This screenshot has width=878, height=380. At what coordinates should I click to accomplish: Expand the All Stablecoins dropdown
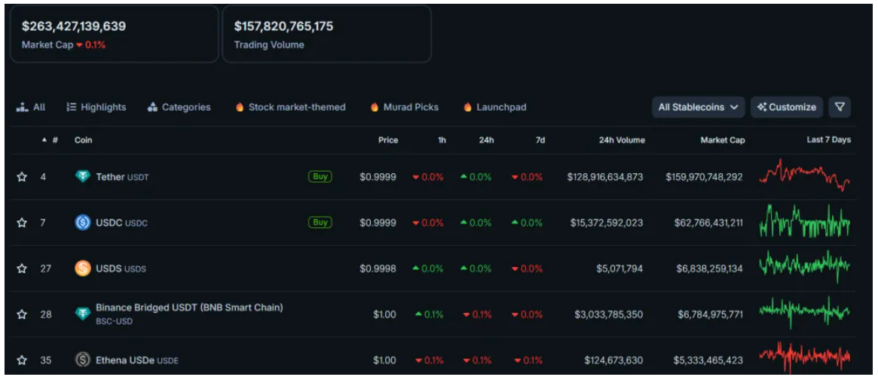coord(698,107)
